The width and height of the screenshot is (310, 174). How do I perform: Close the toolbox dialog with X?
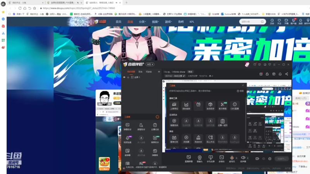tap(243, 85)
